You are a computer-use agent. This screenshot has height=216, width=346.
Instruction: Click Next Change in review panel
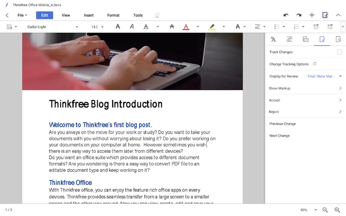point(280,136)
